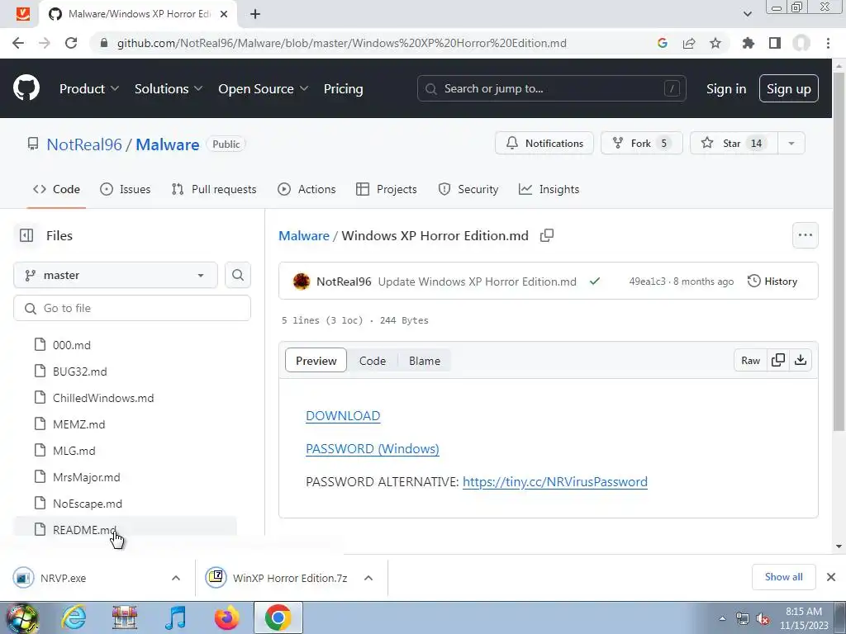Close the downloads bar with X

(x=831, y=577)
